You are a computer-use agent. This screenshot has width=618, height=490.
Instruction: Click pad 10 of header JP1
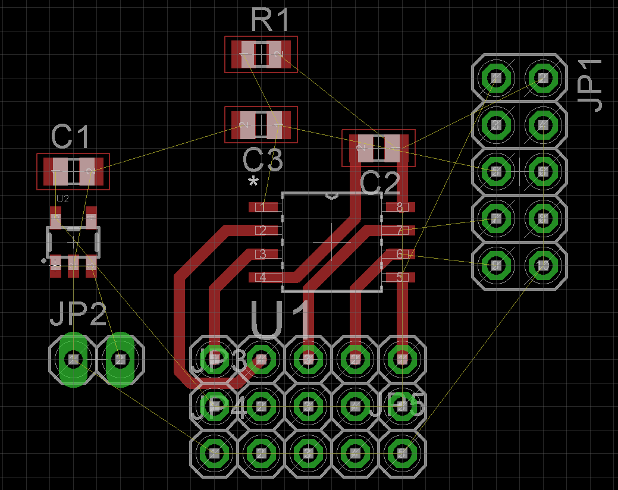[x=543, y=265]
